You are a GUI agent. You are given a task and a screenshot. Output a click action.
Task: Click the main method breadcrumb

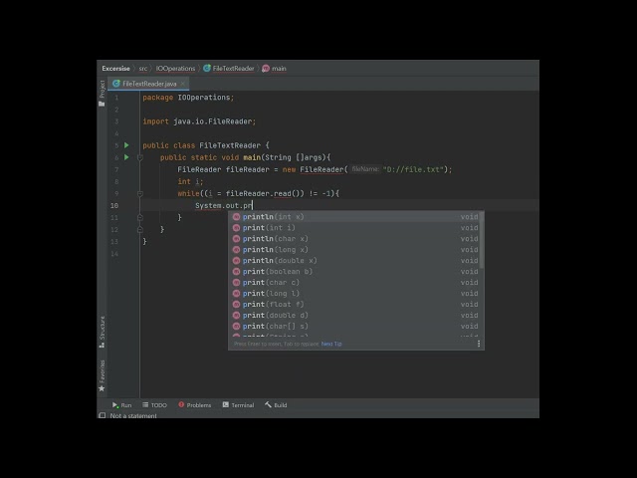275,69
